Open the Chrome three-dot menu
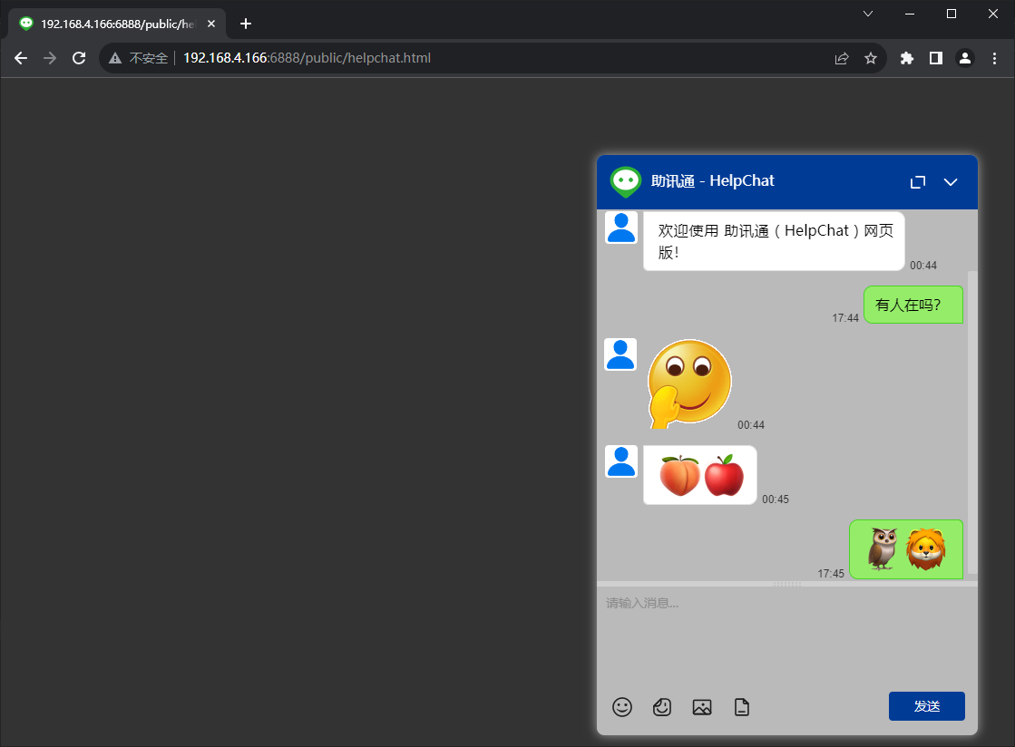The width and height of the screenshot is (1015, 747). (995, 58)
